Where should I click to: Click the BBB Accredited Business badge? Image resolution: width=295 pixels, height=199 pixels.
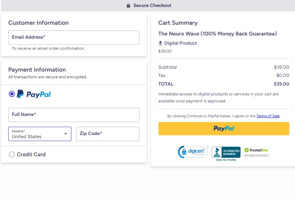226,152
